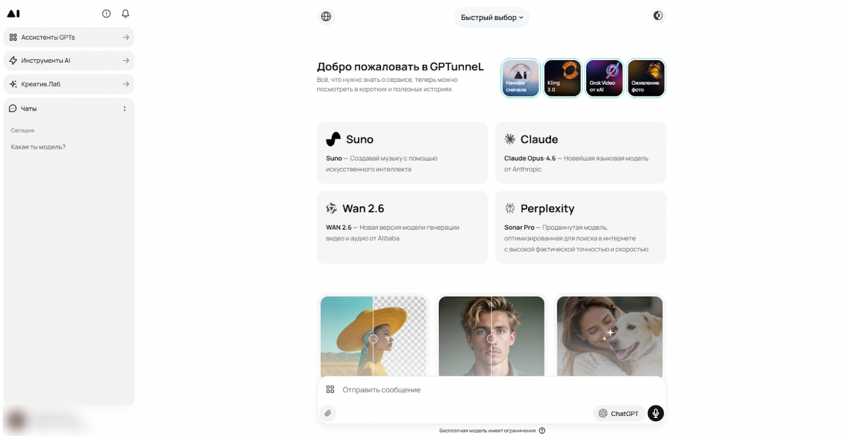This screenshot has height=436, width=845.
Task: Click the "Добро пожаловать в GPTunneL" heading
Action: (400, 67)
